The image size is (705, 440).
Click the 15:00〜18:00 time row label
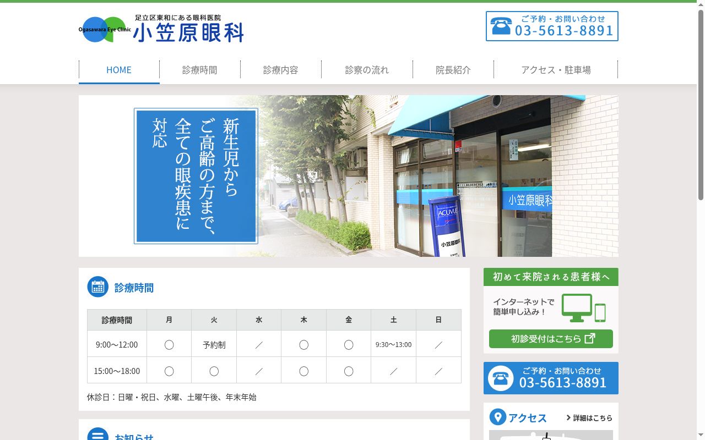117,371
